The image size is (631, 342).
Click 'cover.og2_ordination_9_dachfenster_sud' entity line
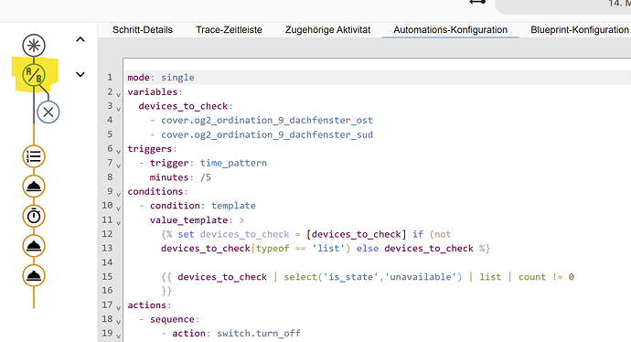point(267,134)
